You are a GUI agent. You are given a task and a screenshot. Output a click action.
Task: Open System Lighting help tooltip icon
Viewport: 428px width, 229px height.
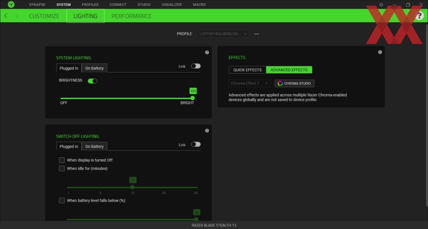[x=207, y=52]
